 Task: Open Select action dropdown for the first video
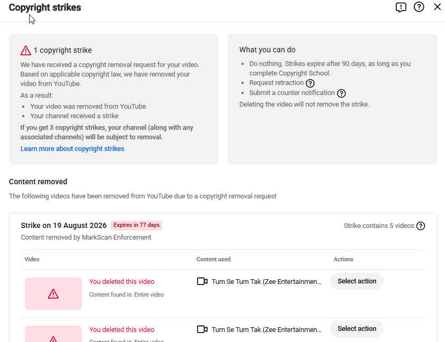coord(357,281)
